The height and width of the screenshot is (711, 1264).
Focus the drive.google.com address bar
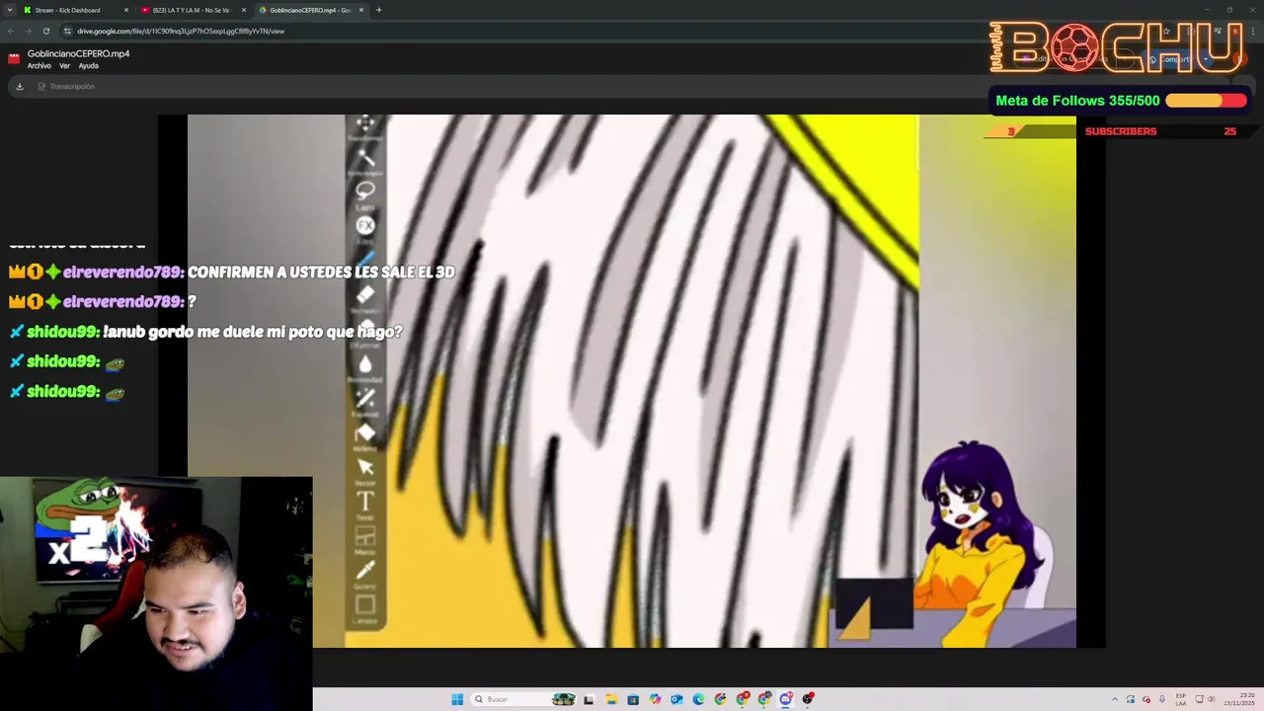coord(181,31)
